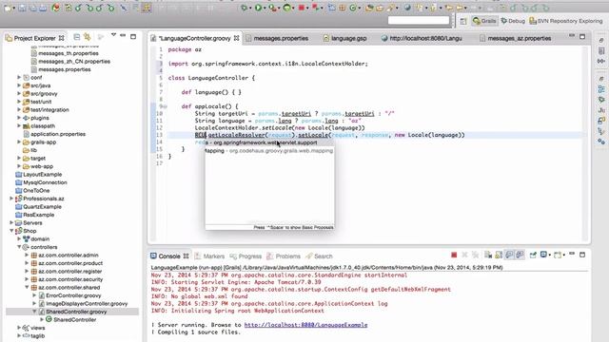Click the red Stop icon in the main toolbar
Image resolution: width=609 pixels, height=342 pixels.
tap(301, 8)
